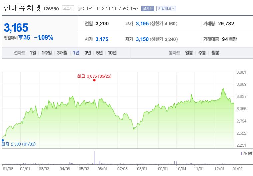Switch to 일봉 candlestick chart

189,53
